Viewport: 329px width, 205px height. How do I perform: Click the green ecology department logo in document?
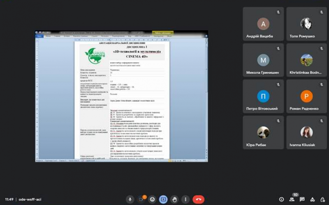click(95, 56)
